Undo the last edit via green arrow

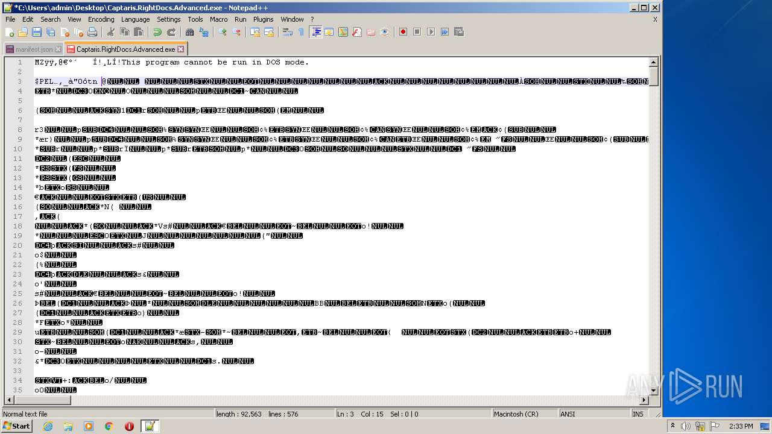(157, 32)
